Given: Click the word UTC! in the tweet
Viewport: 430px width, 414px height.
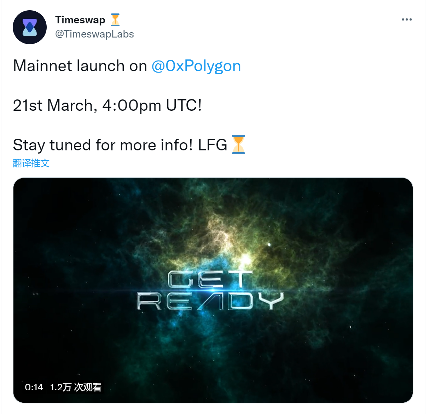Looking at the screenshot, I should [184, 105].
